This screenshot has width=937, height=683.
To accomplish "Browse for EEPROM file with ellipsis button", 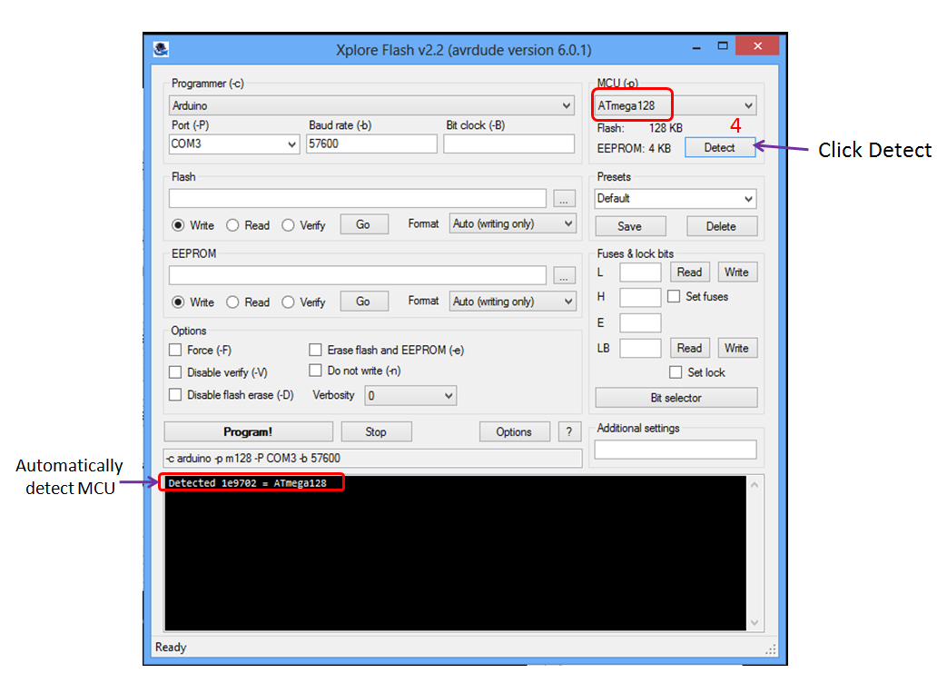I will pyautogui.click(x=564, y=275).
